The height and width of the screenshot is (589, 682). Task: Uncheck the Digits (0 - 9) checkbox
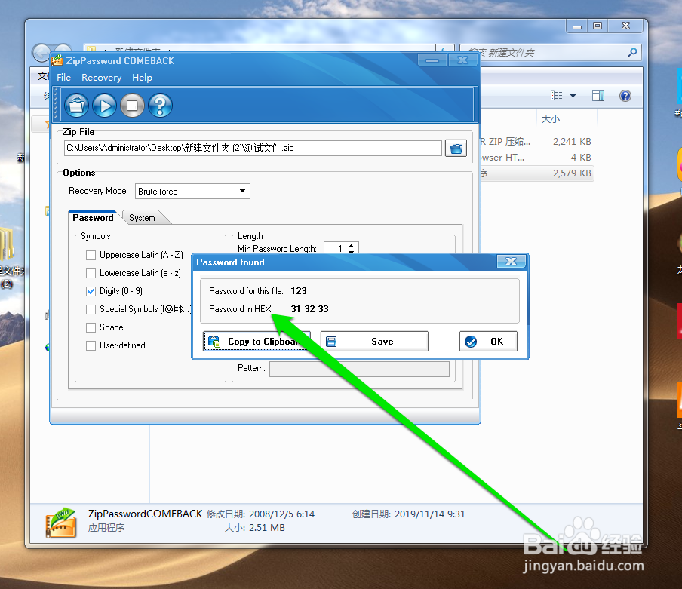pos(91,291)
